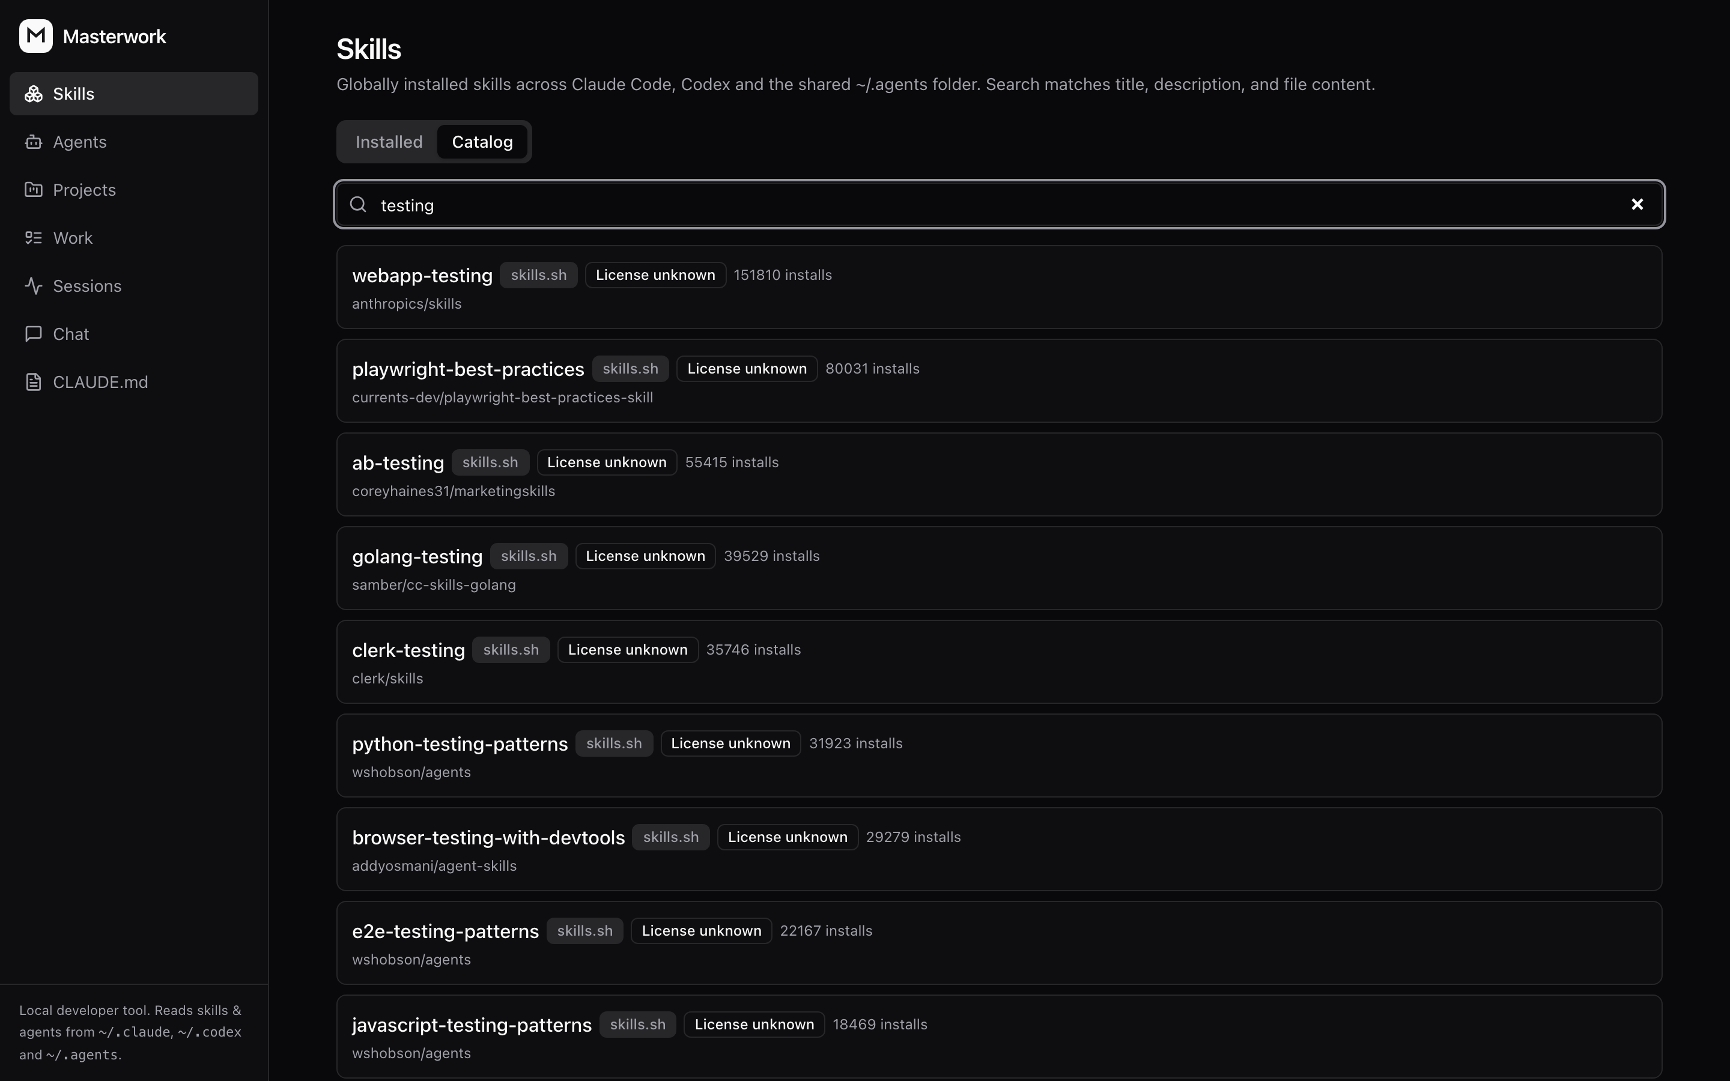1730x1081 pixels.
Task: Open the browser-testing-with-devtools skill entry
Action: point(1000,849)
